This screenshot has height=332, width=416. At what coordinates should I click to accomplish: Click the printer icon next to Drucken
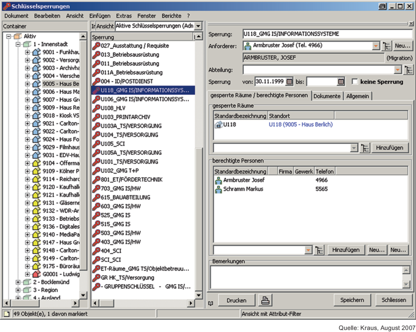click(265, 300)
